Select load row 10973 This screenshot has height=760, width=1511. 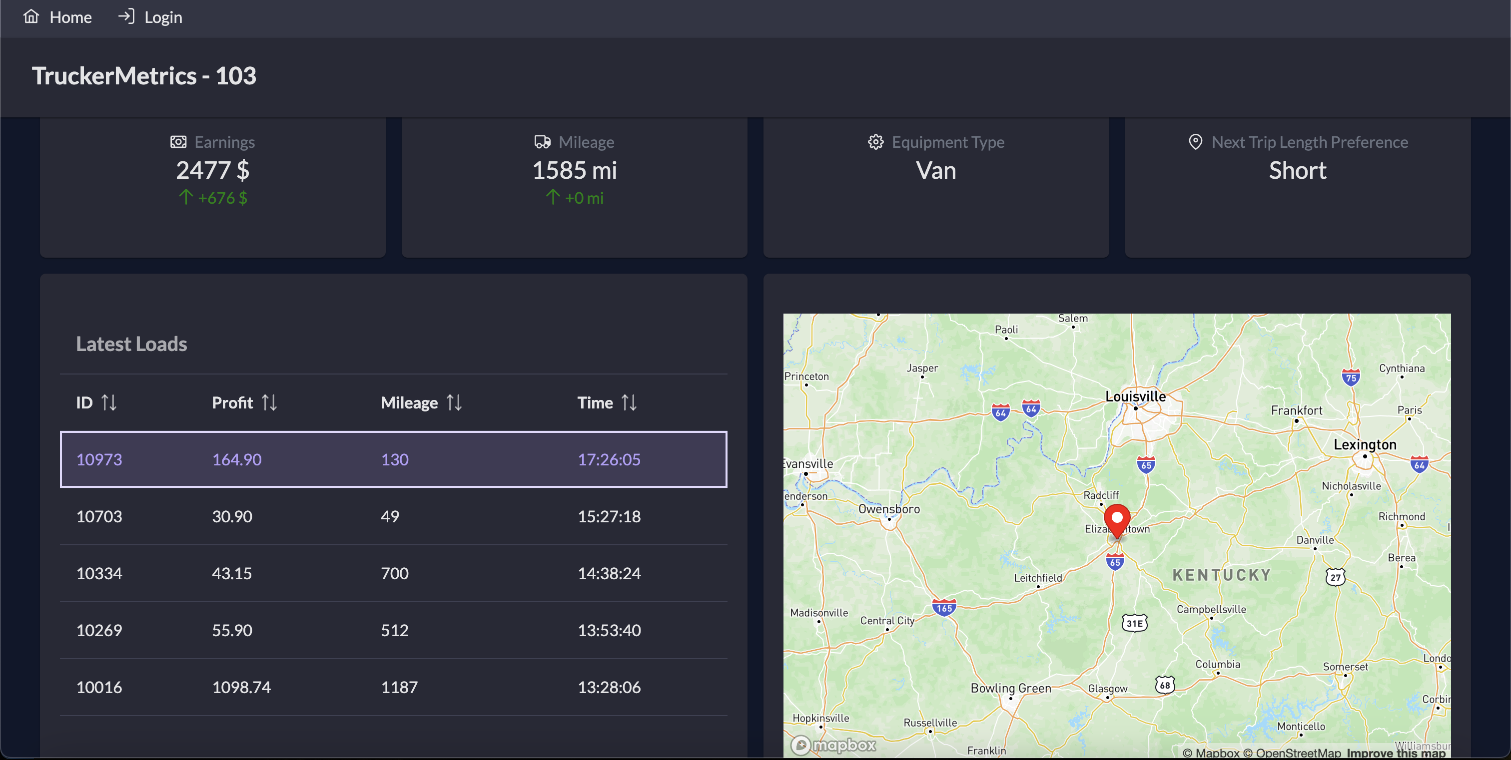[393, 459]
